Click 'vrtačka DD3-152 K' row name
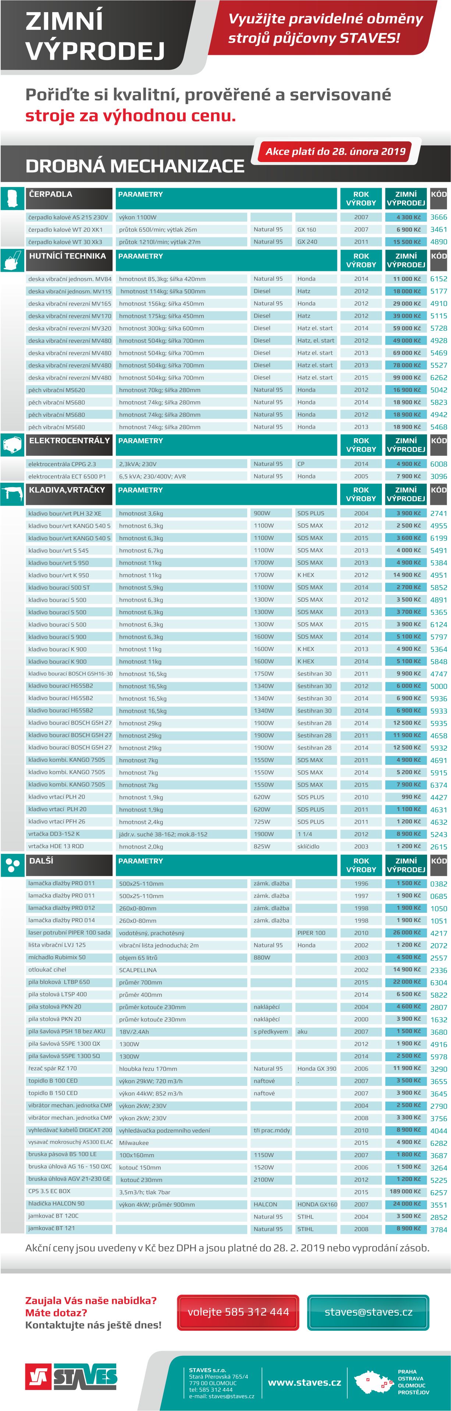451x1411 pixels. (54, 834)
